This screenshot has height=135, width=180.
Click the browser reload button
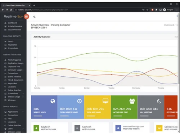tap(11, 10)
